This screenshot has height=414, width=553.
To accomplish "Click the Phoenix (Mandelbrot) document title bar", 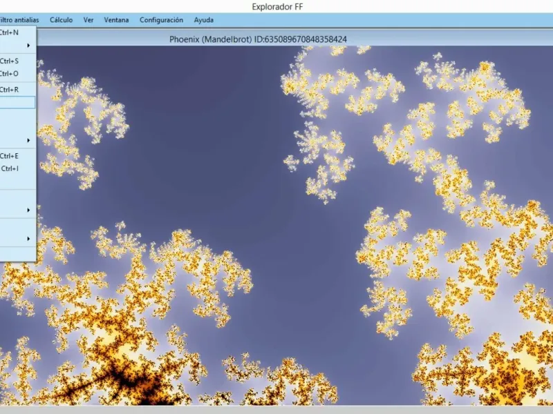I will click(258, 39).
